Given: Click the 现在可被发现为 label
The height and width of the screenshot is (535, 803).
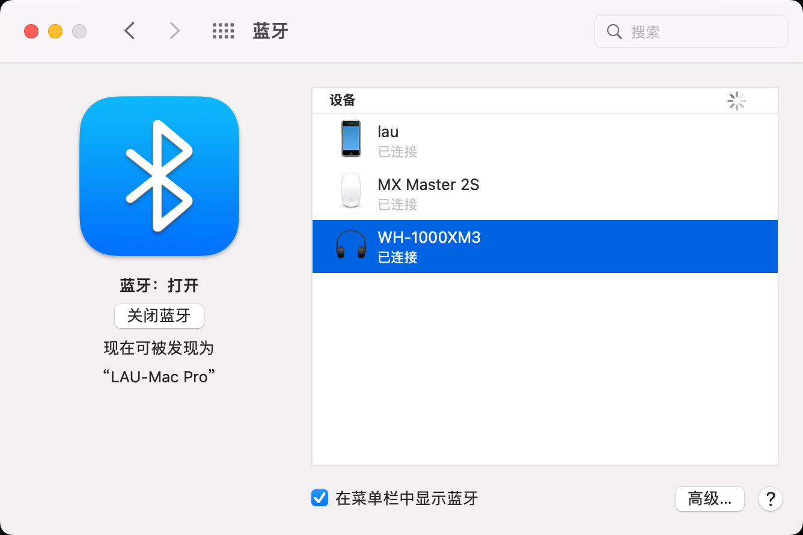Looking at the screenshot, I should point(159,348).
